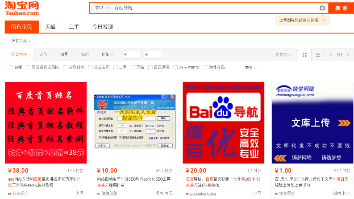354x199 pixels.
Task: Select the 今日发现 tab
Action: pyautogui.click(x=103, y=27)
